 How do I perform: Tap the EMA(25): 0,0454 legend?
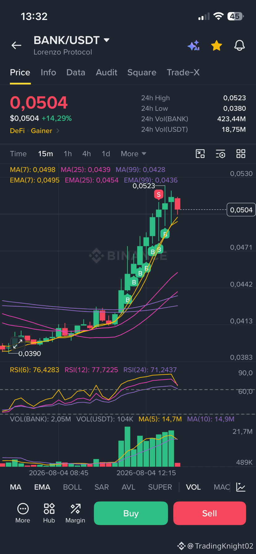pyautogui.click(x=92, y=180)
